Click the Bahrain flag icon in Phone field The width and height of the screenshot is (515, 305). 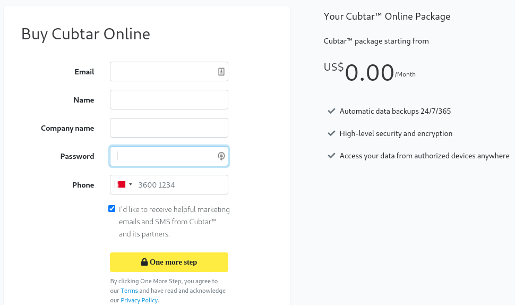click(121, 184)
